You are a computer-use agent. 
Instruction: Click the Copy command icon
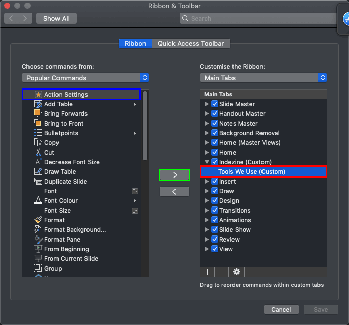pos(38,142)
